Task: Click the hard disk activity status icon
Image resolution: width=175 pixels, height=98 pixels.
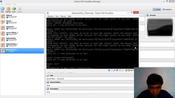Action: click(x=109, y=70)
